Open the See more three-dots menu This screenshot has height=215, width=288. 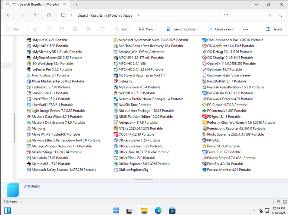coord(246,29)
